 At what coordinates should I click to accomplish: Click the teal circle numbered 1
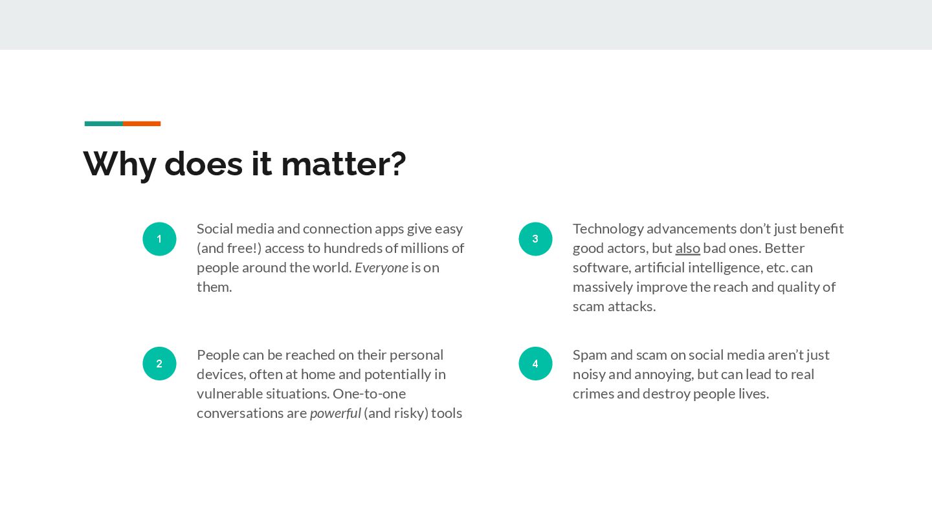(x=159, y=239)
